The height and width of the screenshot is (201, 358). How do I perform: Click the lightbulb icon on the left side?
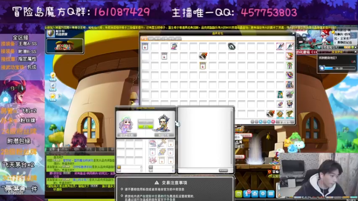53,76
